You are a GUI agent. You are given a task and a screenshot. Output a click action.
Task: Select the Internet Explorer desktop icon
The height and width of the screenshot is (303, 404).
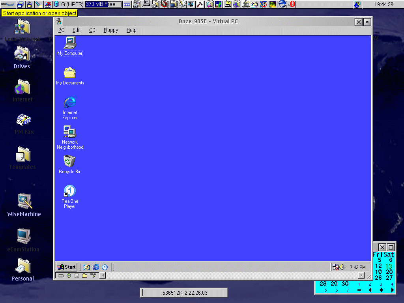pyautogui.click(x=70, y=108)
